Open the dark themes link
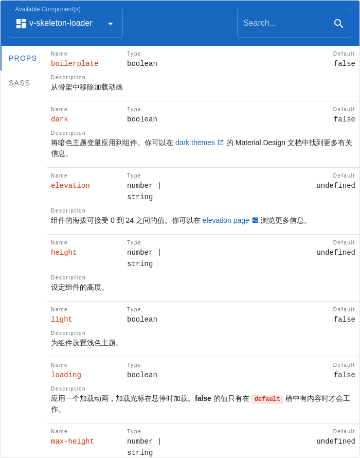This screenshot has width=360, height=458. [194, 143]
